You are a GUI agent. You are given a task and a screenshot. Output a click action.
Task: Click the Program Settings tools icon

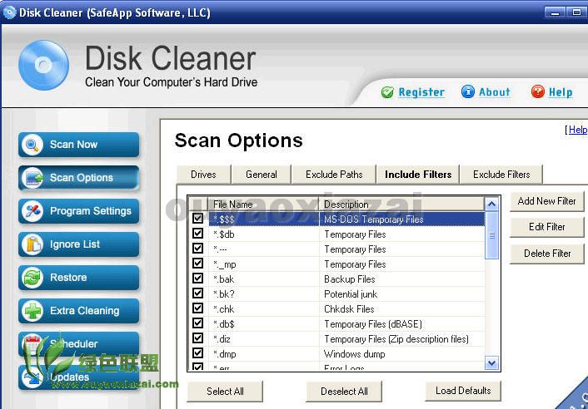point(32,211)
